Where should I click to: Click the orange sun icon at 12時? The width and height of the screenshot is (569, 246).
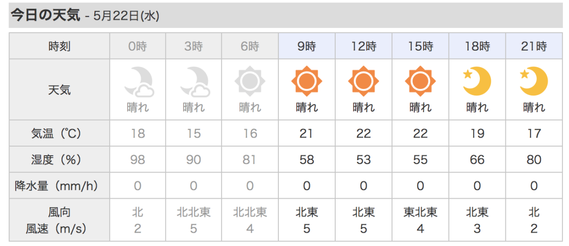point(363,82)
